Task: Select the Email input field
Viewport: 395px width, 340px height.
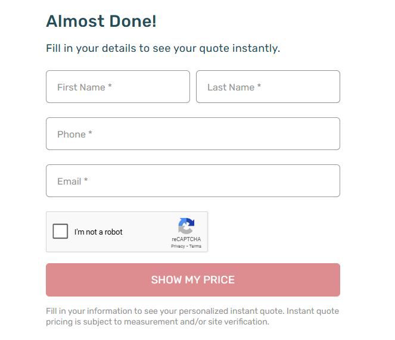Action: click(x=193, y=181)
